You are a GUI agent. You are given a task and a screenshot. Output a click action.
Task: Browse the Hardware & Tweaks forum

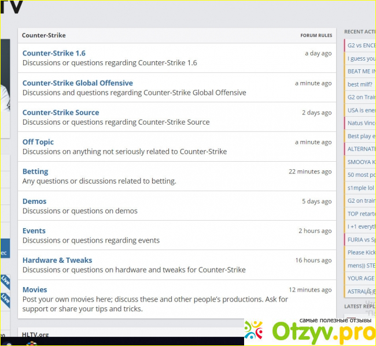(x=57, y=260)
